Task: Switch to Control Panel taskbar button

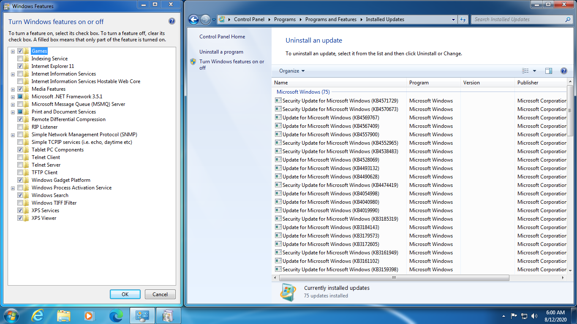Action: (x=142, y=315)
